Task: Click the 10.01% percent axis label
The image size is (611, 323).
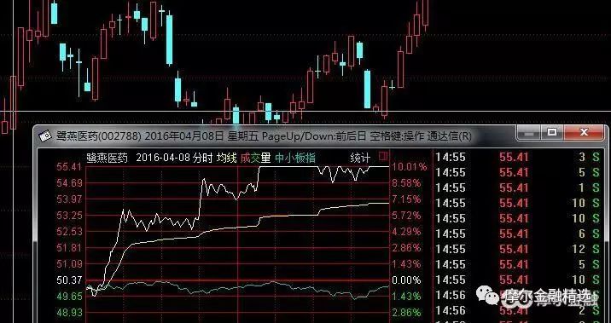Action: (409, 167)
